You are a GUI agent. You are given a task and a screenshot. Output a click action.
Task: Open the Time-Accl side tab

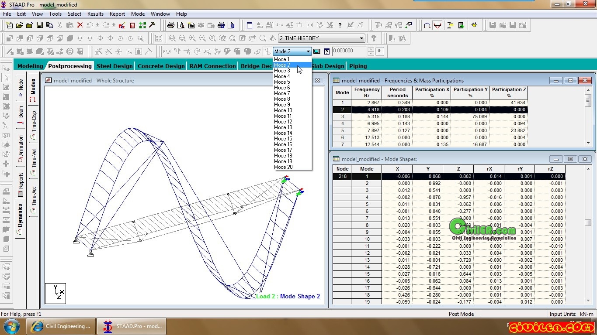(34, 199)
